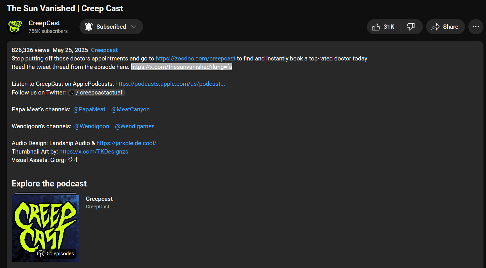Image resolution: width=486 pixels, height=268 pixels.
Task: Open the Apple Podcasts link
Action: coord(170,84)
